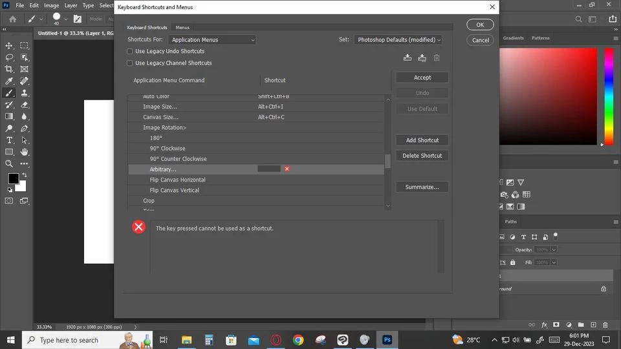Select the Gradient tool
This screenshot has width=621, height=349.
8,116
